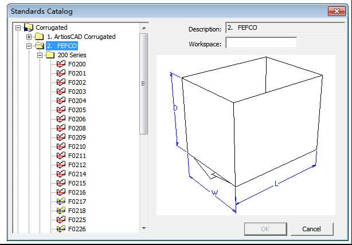Viewport: 352px width, 245px height.
Task: Click the F0225 standard icon
Action: (x=61, y=220)
